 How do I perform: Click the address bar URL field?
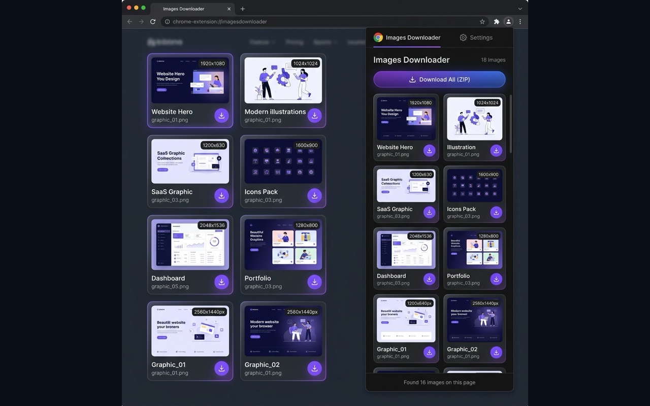click(x=325, y=22)
